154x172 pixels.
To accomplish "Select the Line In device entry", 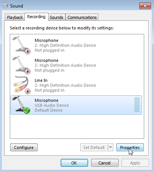I will coord(76,85).
